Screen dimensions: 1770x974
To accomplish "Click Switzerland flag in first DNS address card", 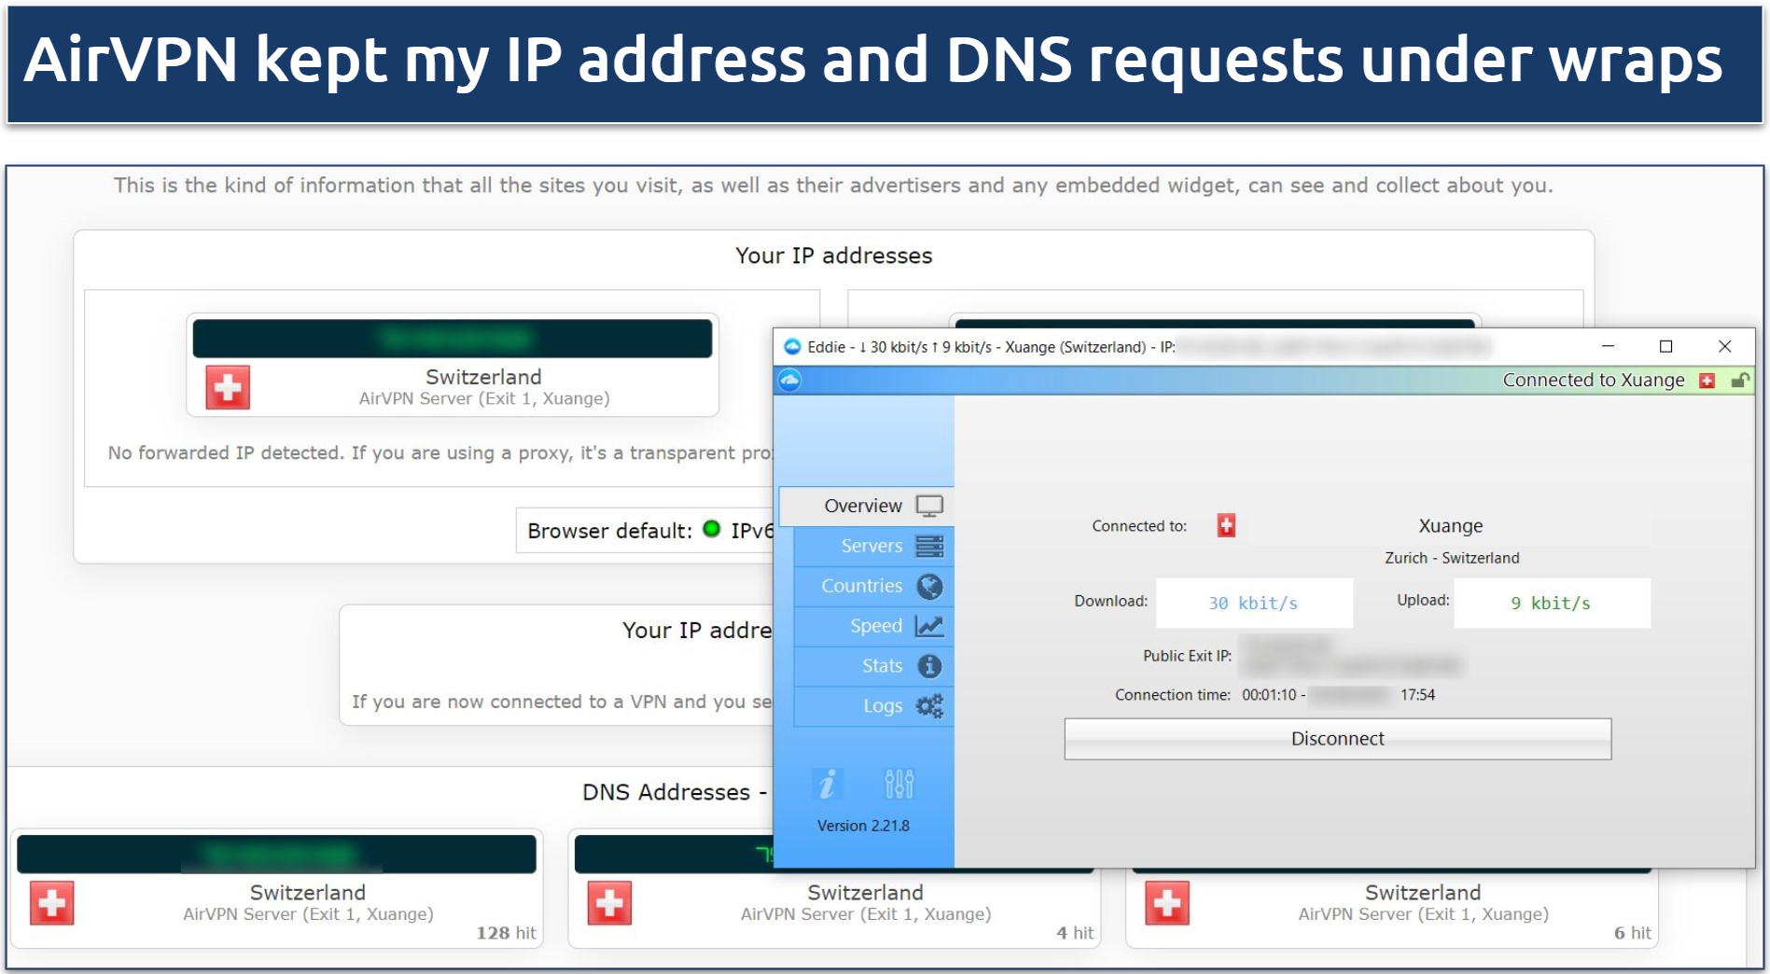I will pyautogui.click(x=52, y=903).
